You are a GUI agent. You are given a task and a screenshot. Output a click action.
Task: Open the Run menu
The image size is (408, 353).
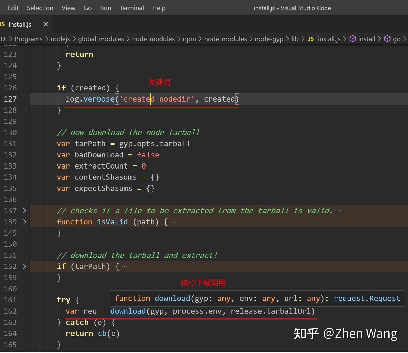(x=105, y=8)
